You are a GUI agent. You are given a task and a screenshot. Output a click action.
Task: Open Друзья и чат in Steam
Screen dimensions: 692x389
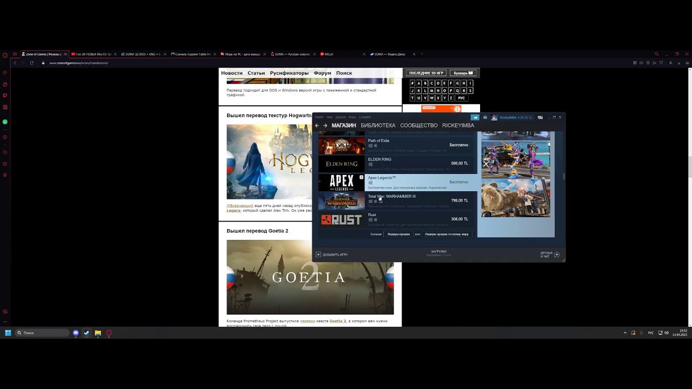pos(549,254)
